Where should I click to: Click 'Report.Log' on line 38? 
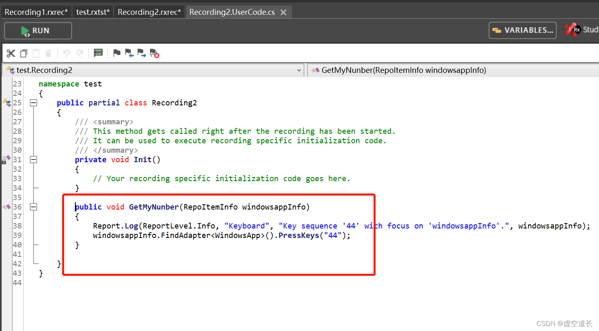coord(116,226)
